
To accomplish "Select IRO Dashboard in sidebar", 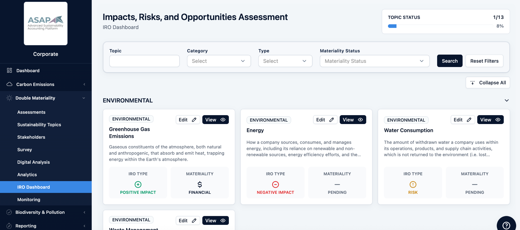I will 46,187.
